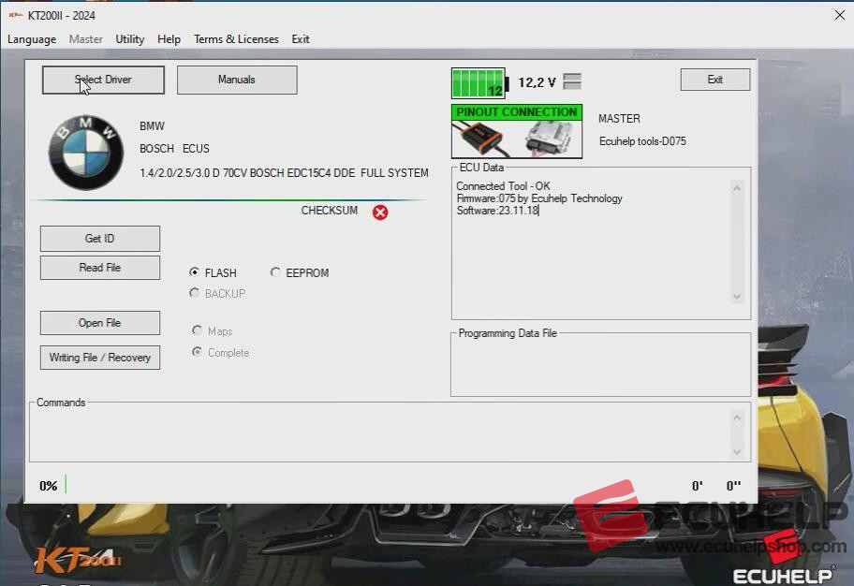Select the FLASH radio button
854x586 pixels.
click(195, 271)
